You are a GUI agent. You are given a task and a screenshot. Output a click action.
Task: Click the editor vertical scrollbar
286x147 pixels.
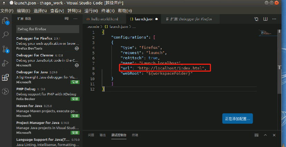point(279,62)
